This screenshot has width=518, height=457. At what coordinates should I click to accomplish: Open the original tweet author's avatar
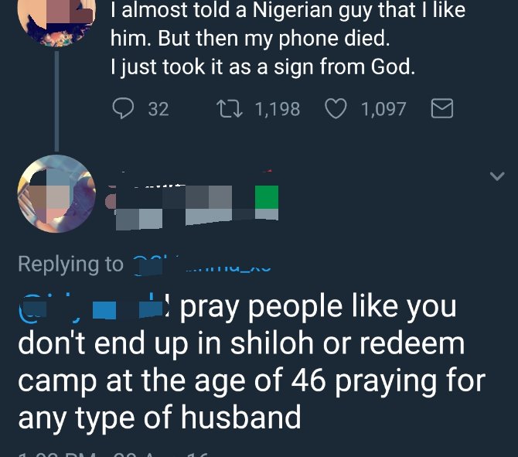56,20
